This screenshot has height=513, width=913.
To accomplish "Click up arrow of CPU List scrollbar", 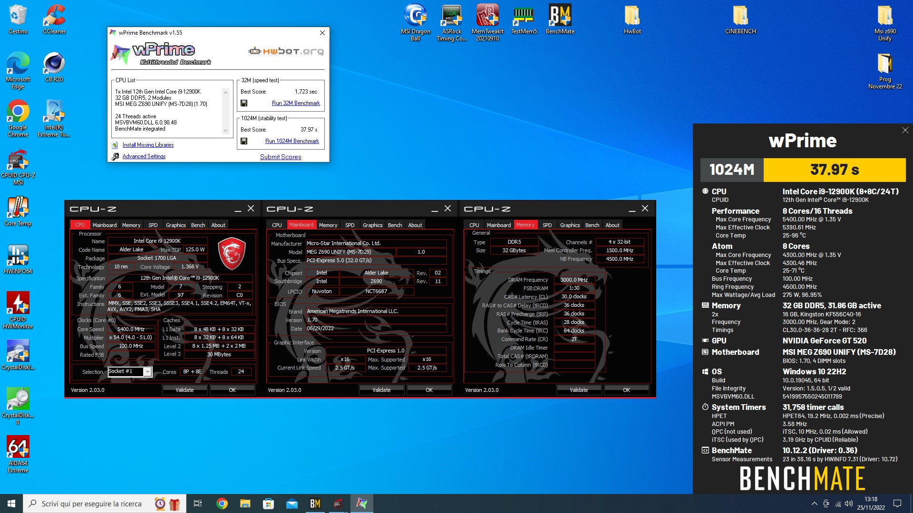I will click(x=225, y=92).
